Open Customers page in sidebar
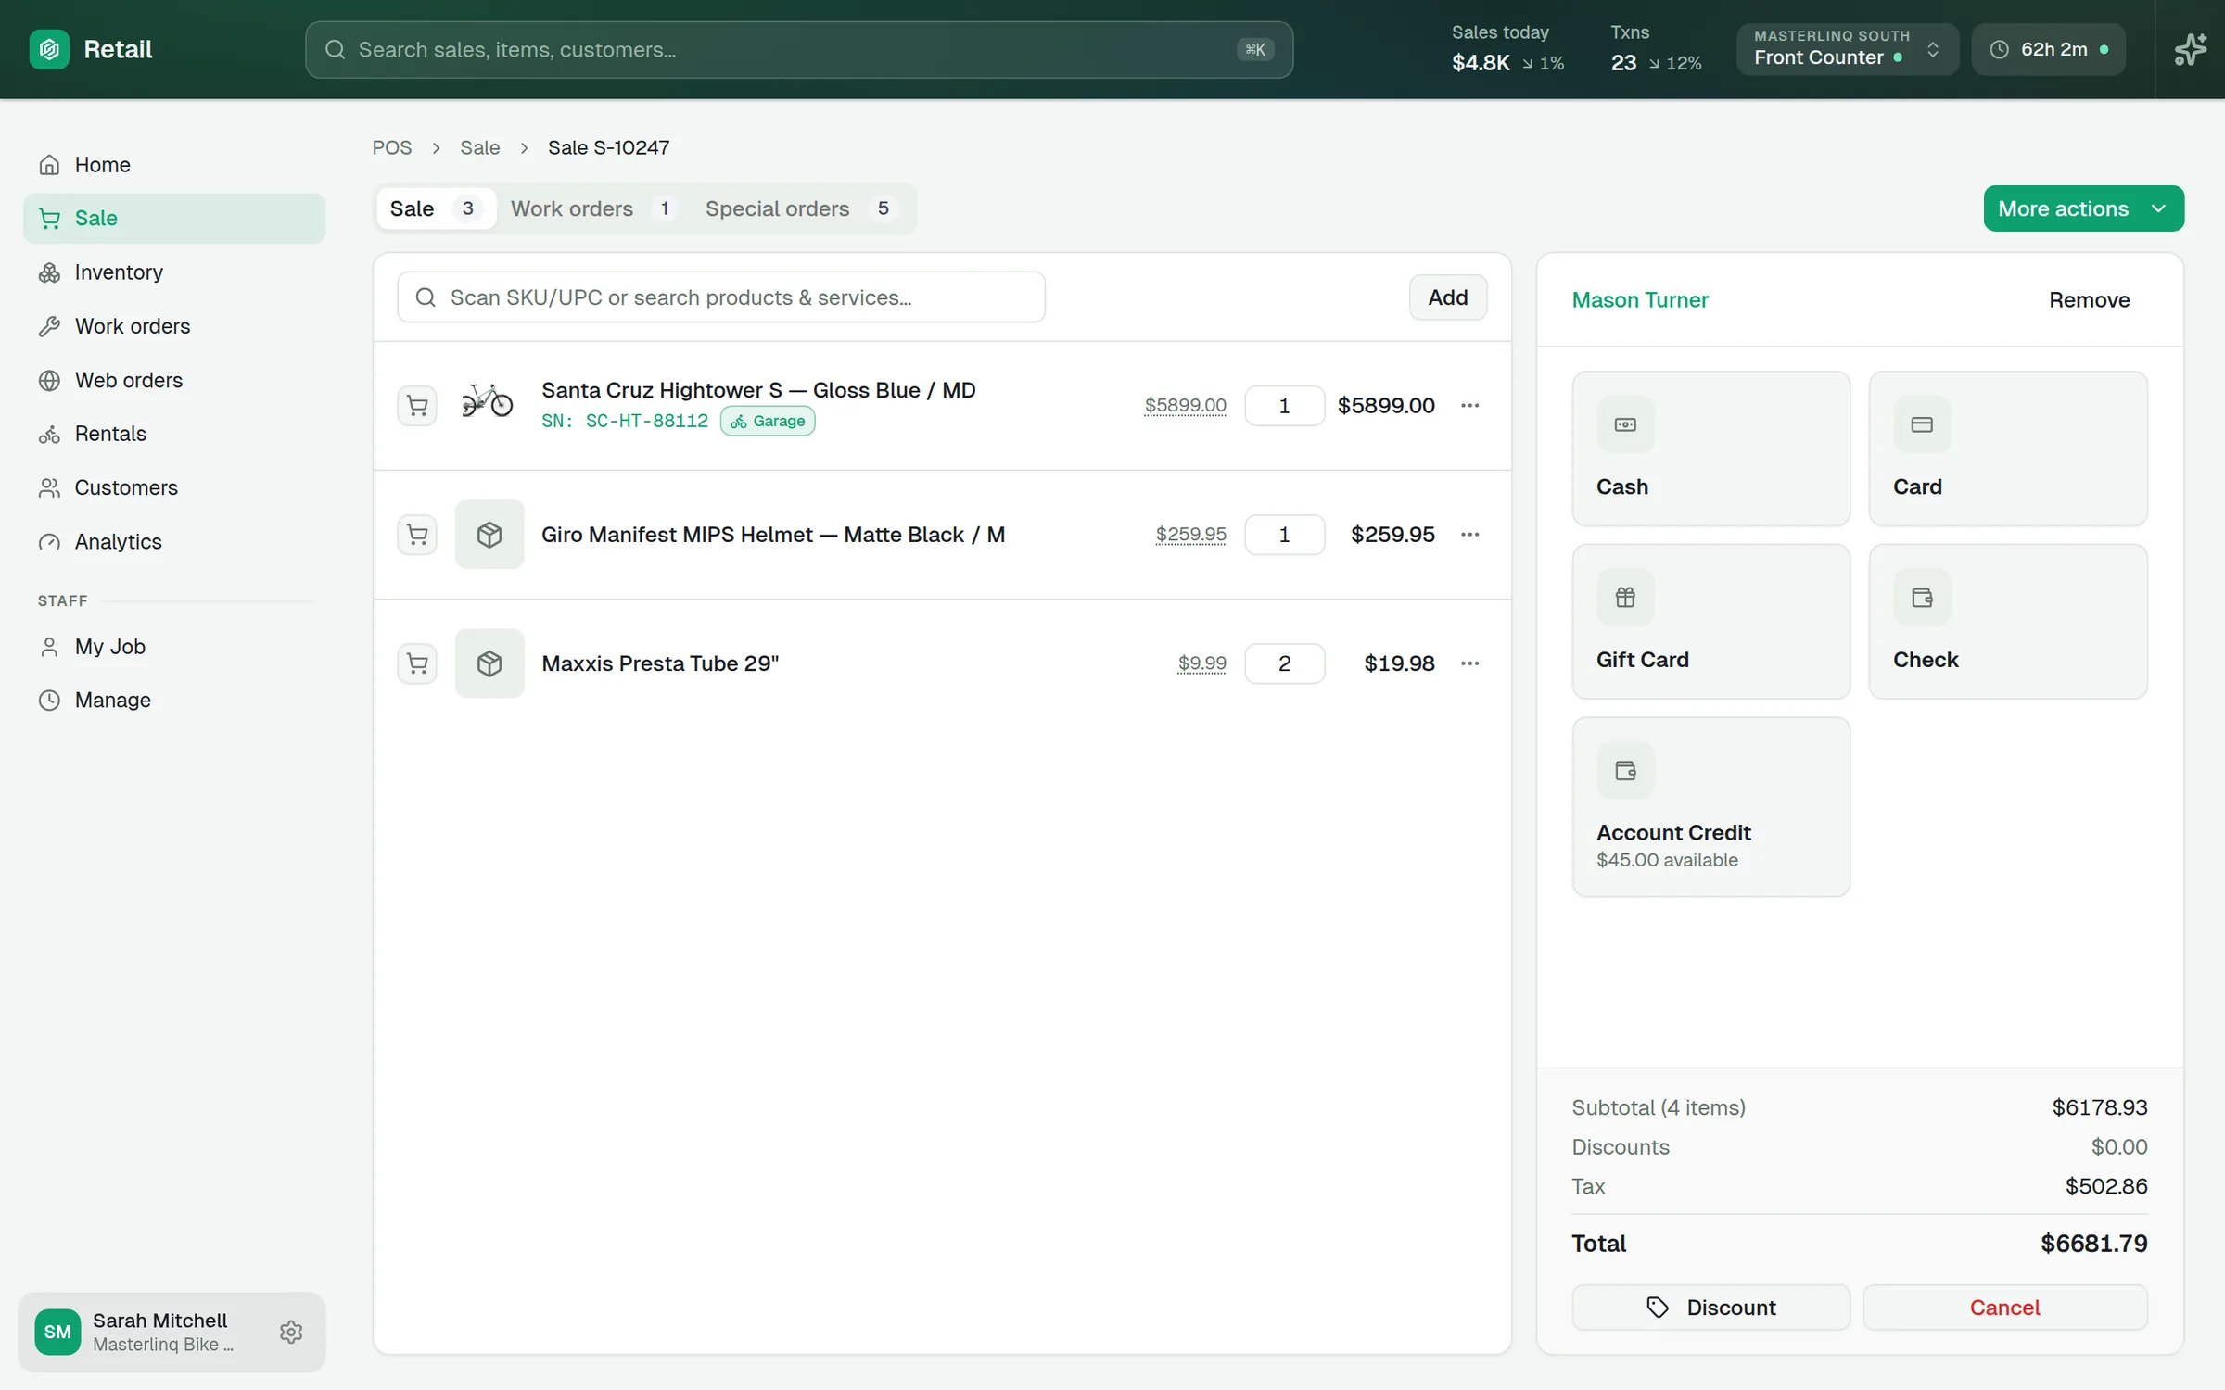Screen dimensions: 2225x1390 click(174, 487)
